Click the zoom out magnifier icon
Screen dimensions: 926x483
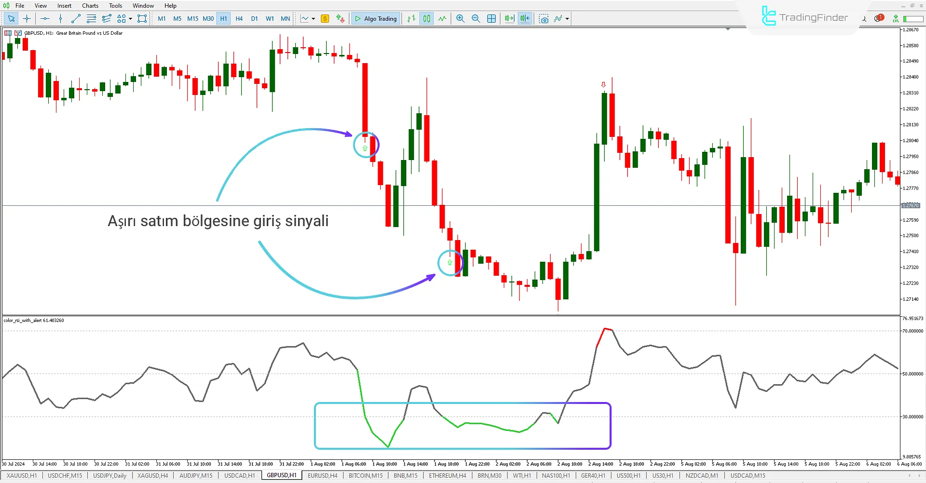coord(476,19)
